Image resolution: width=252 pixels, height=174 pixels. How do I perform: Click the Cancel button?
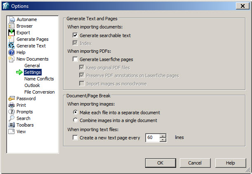[x=195, y=163]
